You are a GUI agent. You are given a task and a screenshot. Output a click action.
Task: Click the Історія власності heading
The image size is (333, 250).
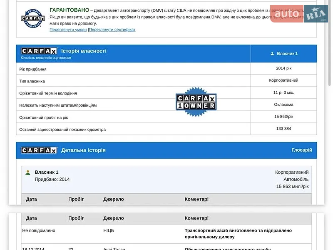84,51
